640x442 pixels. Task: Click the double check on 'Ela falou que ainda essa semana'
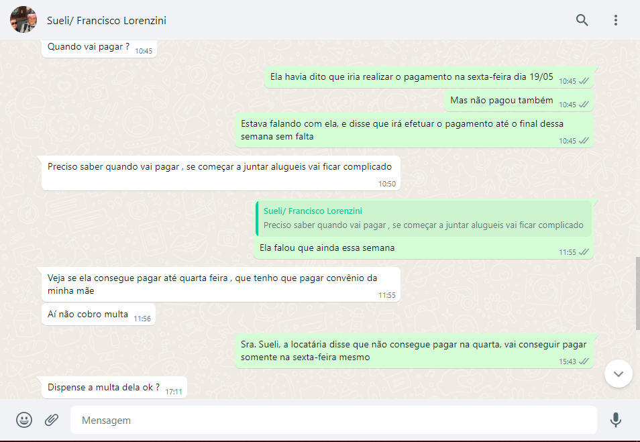[x=584, y=252]
